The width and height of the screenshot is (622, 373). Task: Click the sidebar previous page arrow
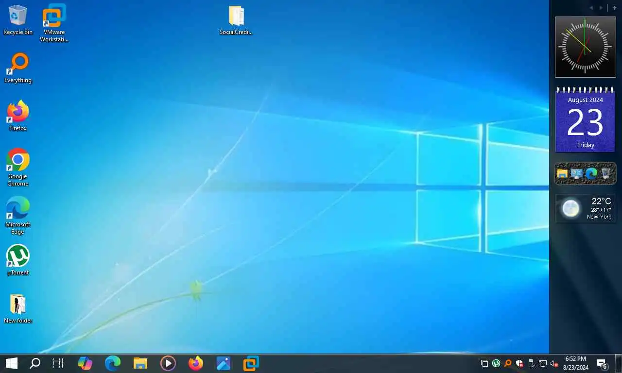coord(591,8)
